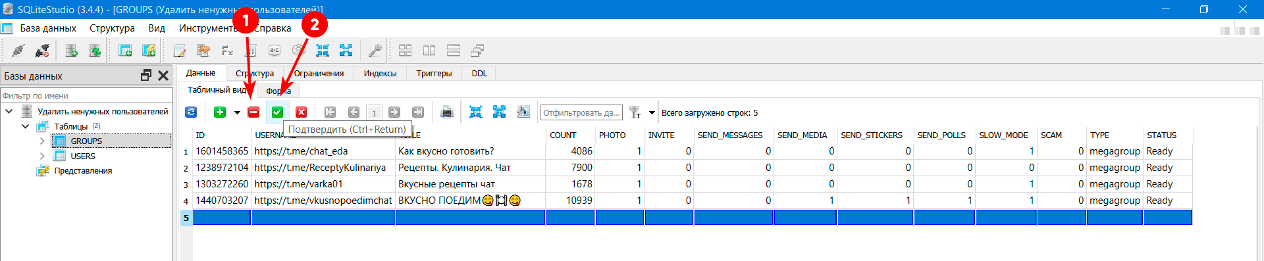Screen dimensions: 1264x261
Task: Click the green Insert row button
Action: [x=220, y=112]
